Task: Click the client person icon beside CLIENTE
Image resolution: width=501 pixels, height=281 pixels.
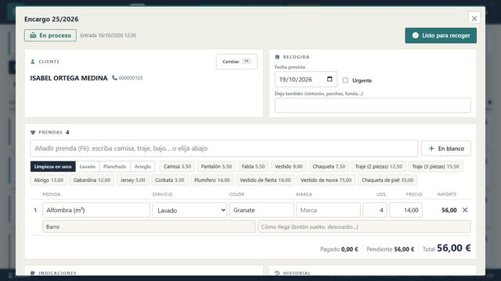Action: click(33, 62)
